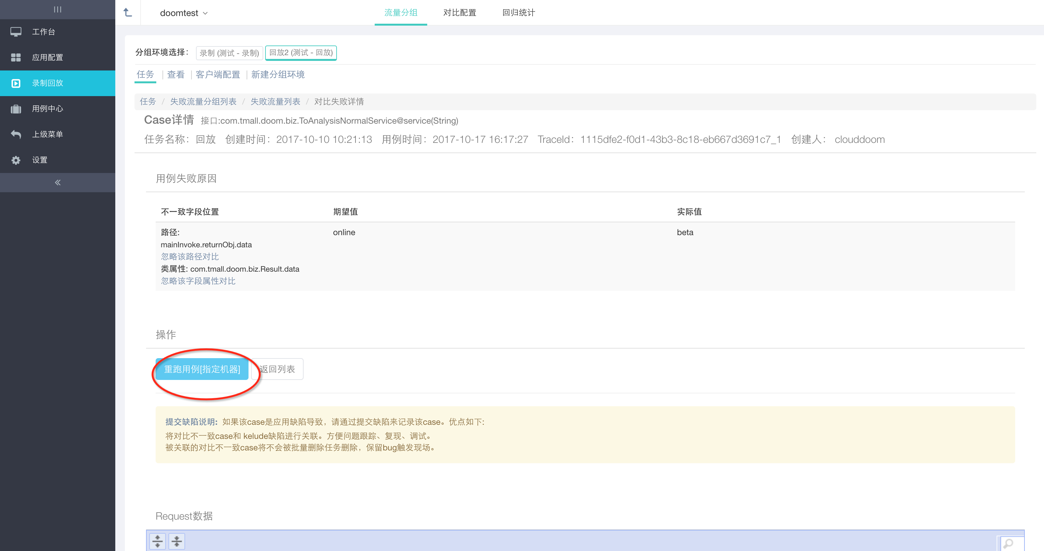Open 设置 in the sidebar
Image resolution: width=1044 pixels, height=551 pixels.
point(58,160)
